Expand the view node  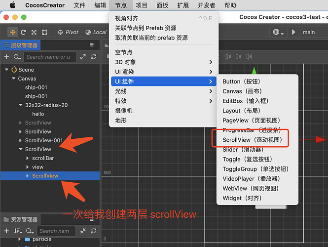coord(28,167)
